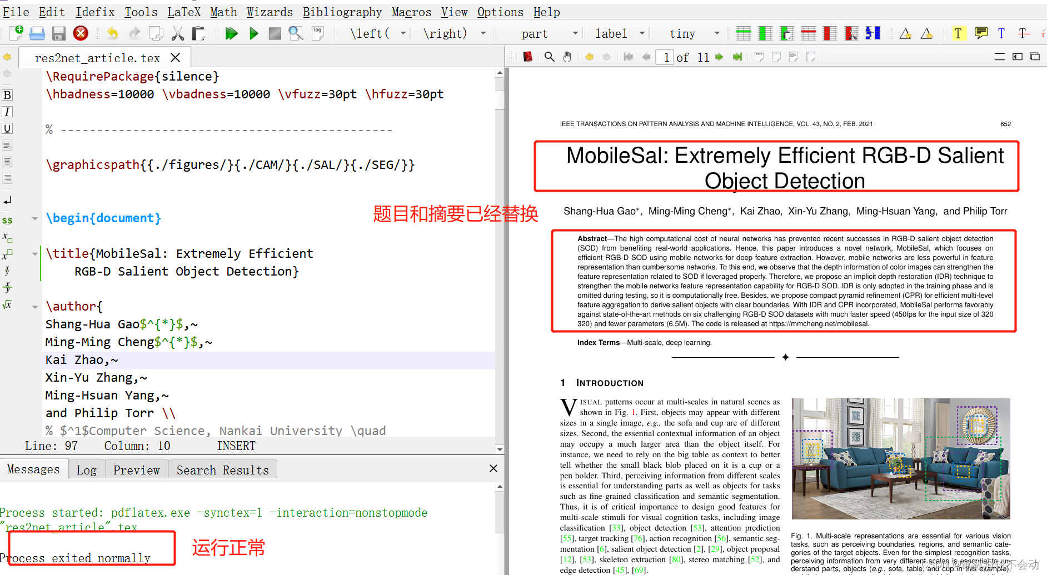Paste from clipboard icon
Image resolution: width=1047 pixels, height=575 pixels.
coord(198,34)
